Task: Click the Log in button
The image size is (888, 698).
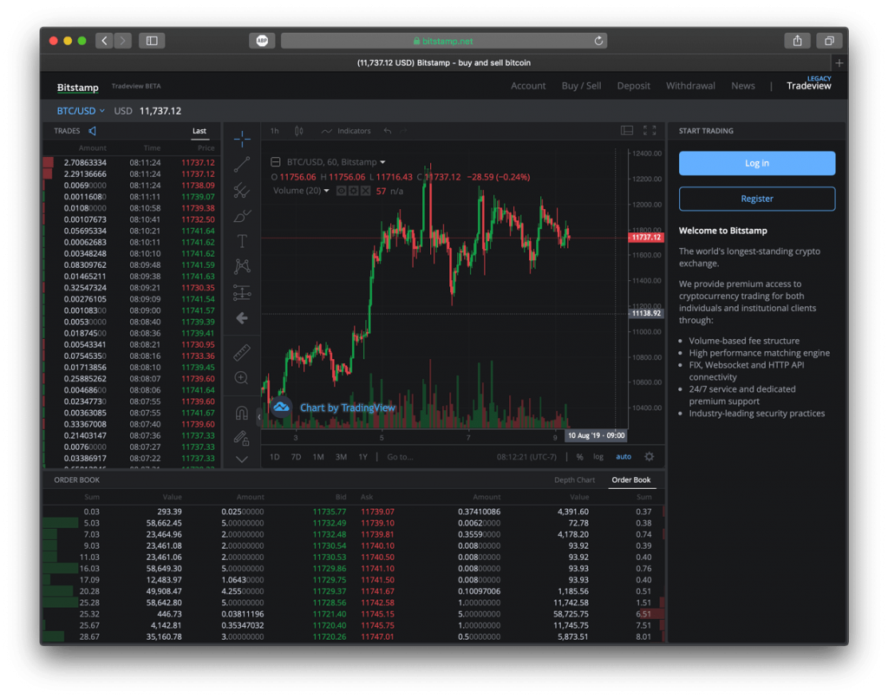Action: [756, 163]
